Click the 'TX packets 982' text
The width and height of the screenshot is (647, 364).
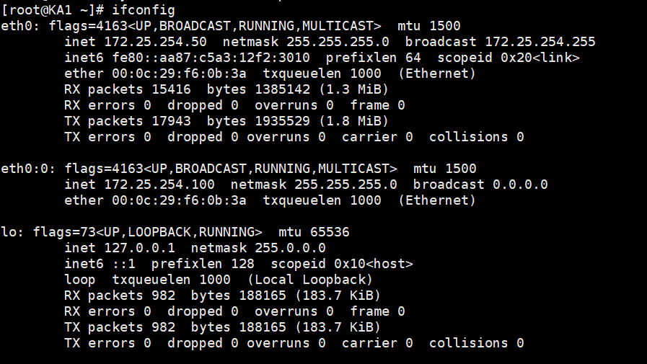click(120, 327)
